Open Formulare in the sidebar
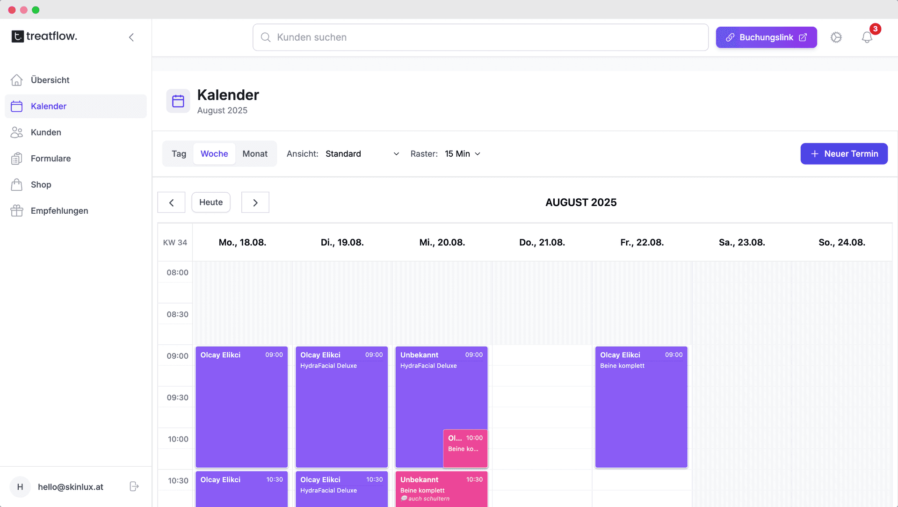This screenshot has width=898, height=507. point(51,159)
